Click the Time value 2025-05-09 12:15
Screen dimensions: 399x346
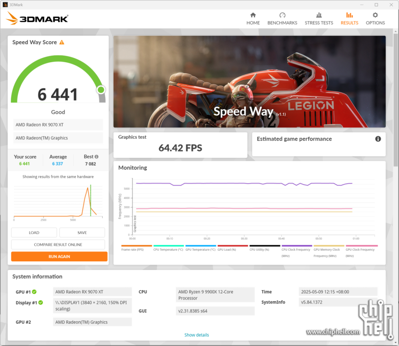[338, 292]
